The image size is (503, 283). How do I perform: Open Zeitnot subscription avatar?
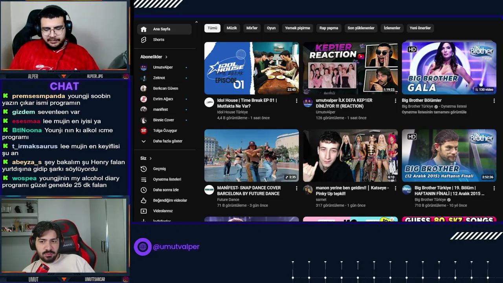pyautogui.click(x=144, y=78)
